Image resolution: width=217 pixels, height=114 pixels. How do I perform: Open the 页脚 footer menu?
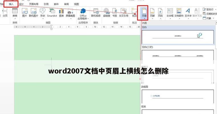(x=152, y=13)
